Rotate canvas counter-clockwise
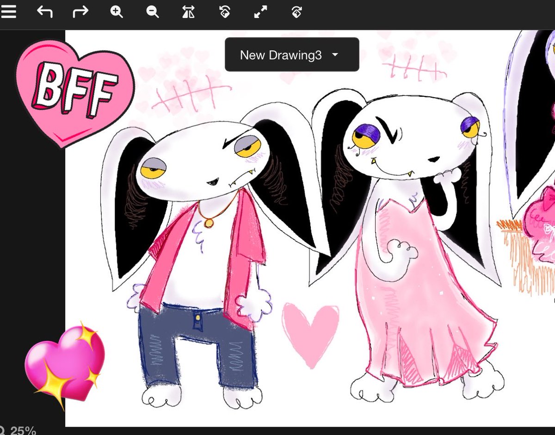Viewport: 555px width, 435px height. pyautogui.click(x=225, y=12)
